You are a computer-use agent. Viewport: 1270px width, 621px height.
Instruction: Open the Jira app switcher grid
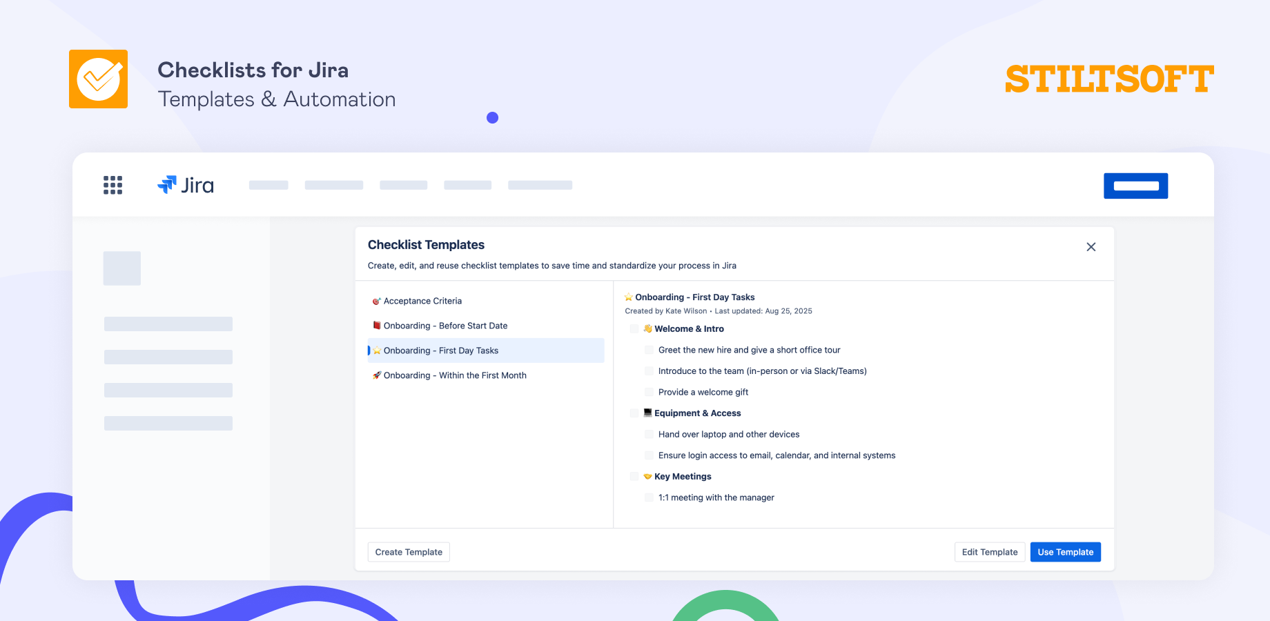(x=113, y=184)
